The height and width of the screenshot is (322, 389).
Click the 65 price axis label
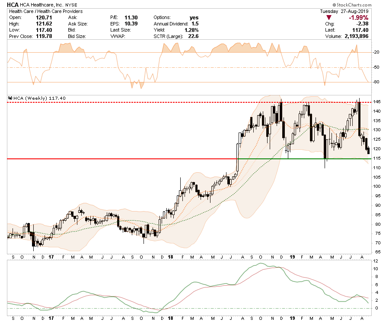[x=378, y=252]
